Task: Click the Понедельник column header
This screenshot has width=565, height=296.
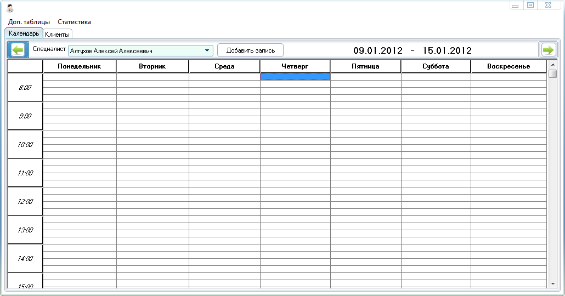Action: pos(80,66)
